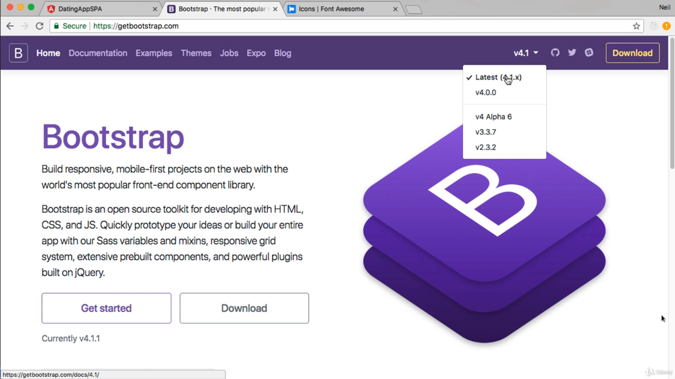Click Get started button
The height and width of the screenshot is (379, 675).
[107, 308]
